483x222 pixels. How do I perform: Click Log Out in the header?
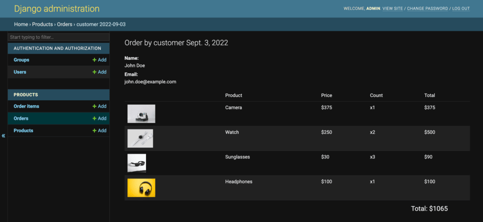click(x=461, y=9)
